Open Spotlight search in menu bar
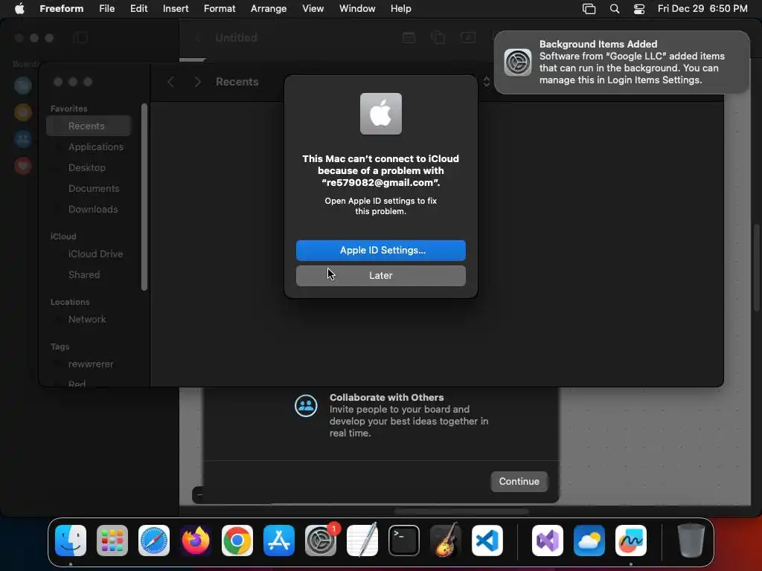Screen dimensions: 762x571 click(x=614, y=9)
